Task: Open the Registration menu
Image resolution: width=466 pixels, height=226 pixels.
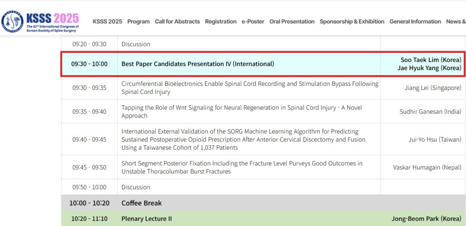Action: (221, 22)
